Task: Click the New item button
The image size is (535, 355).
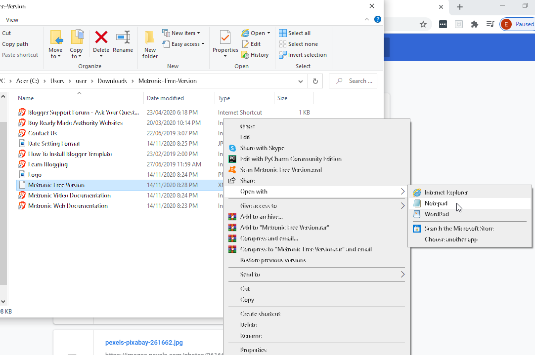Action: (181, 33)
